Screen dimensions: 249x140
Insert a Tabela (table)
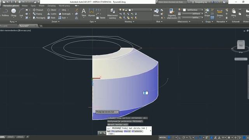point(101,18)
